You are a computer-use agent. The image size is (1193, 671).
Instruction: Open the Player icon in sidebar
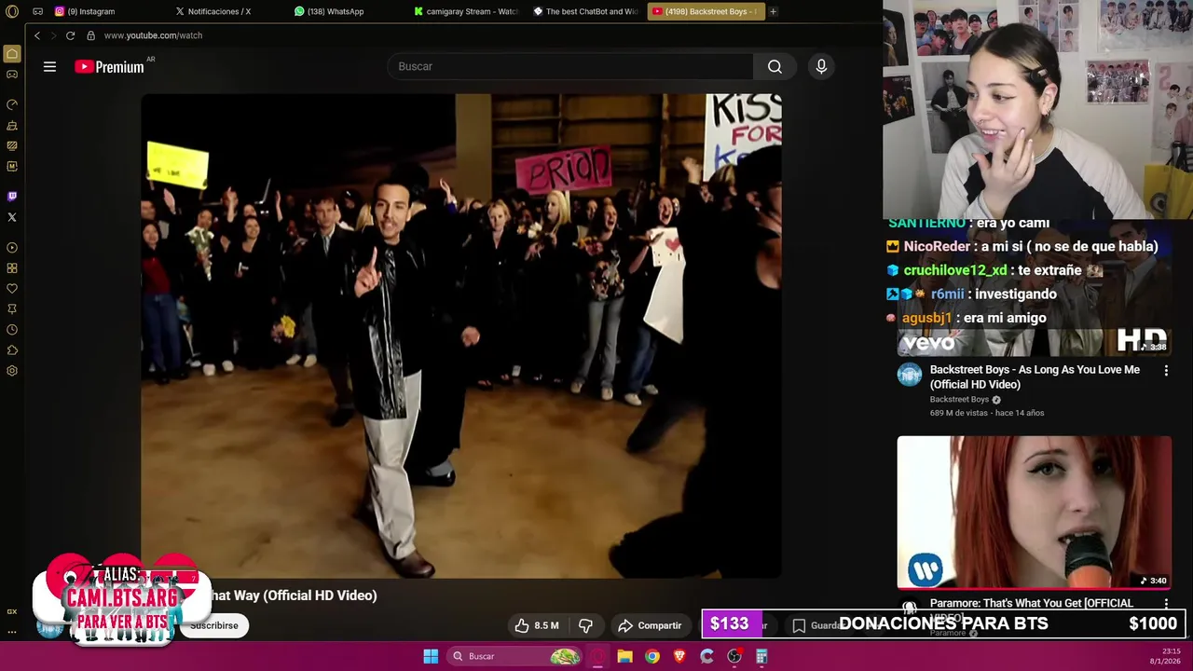point(12,248)
